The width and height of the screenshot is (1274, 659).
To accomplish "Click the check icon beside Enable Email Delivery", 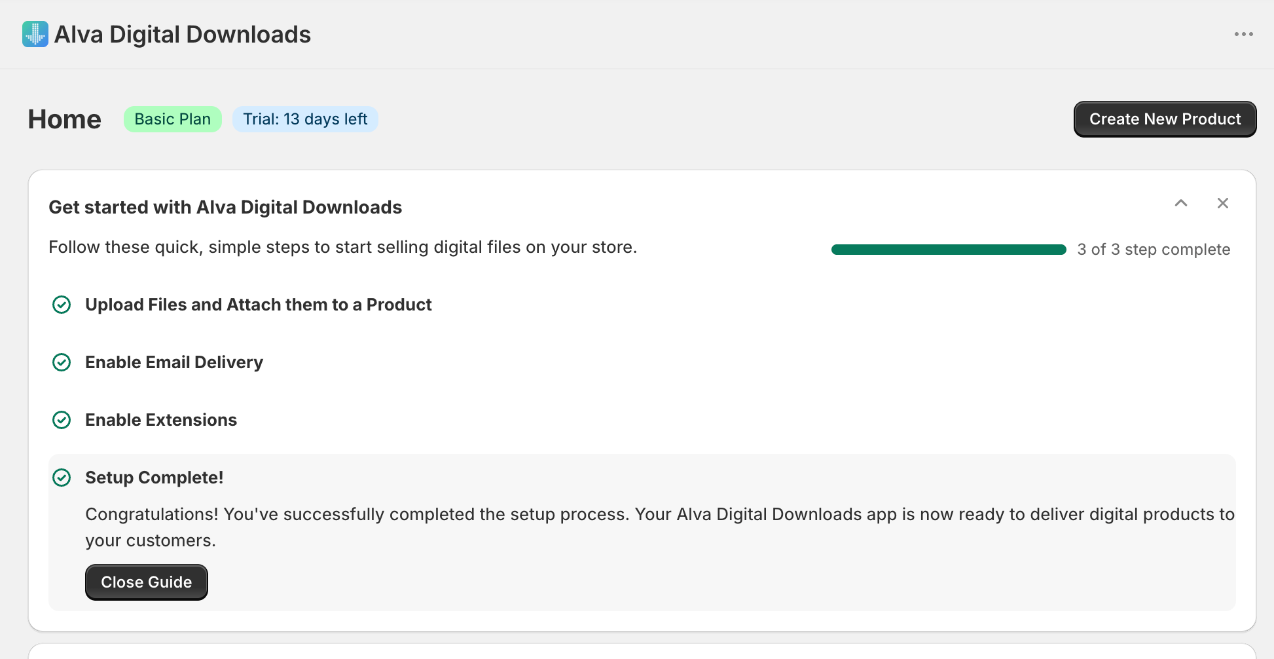I will 62,362.
